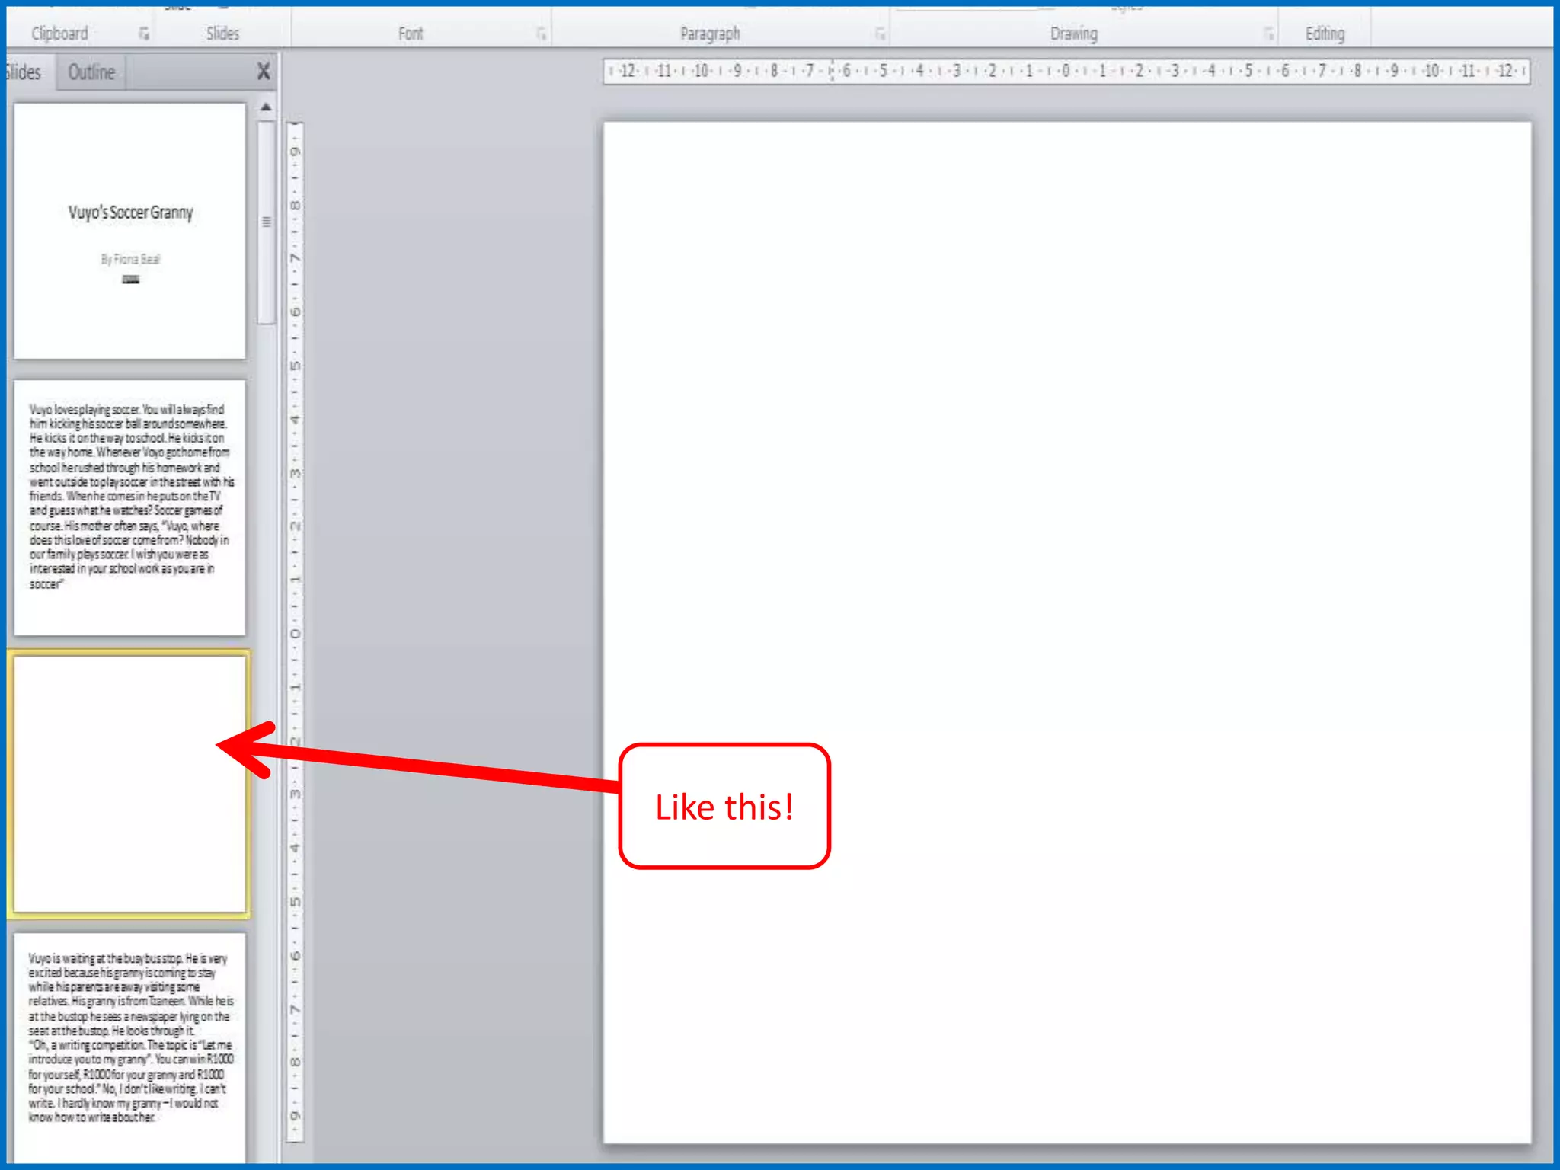Open the Font dialog launcher

(x=541, y=34)
